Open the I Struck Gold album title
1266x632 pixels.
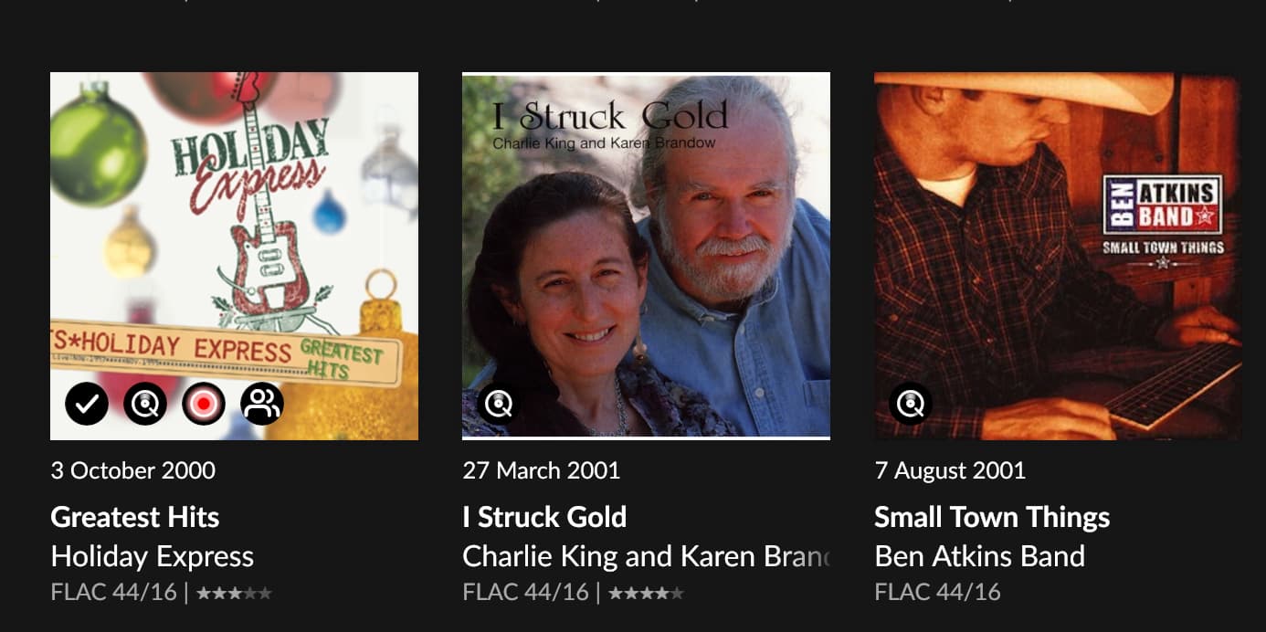[544, 517]
